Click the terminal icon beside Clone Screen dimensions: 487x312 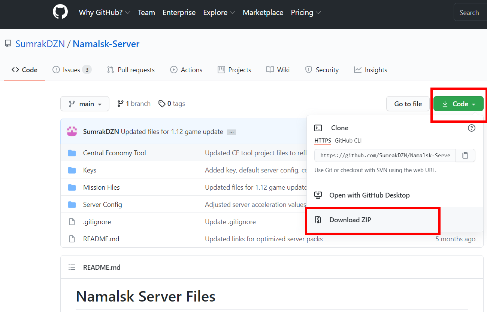click(318, 128)
